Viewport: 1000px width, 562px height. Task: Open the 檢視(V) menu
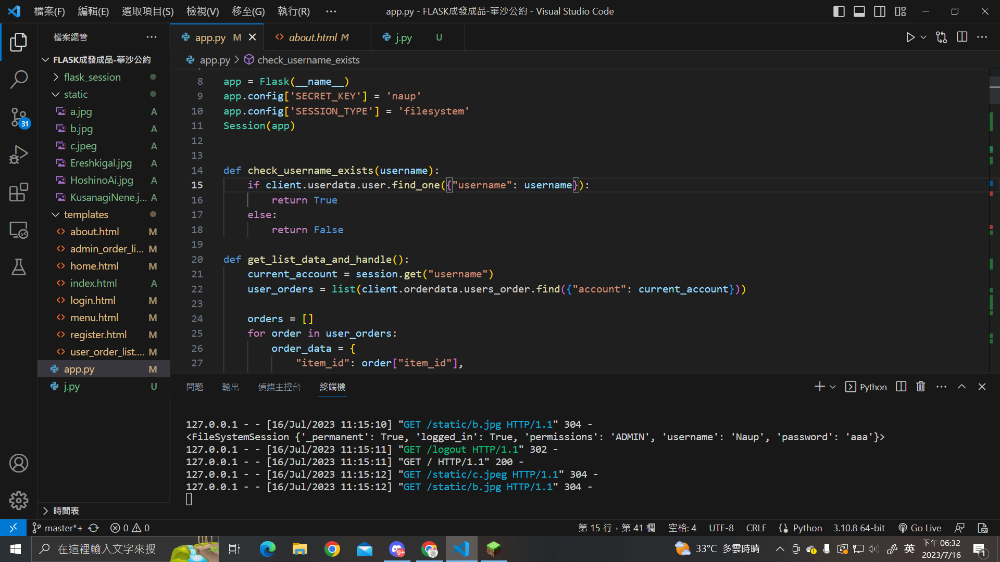203,11
